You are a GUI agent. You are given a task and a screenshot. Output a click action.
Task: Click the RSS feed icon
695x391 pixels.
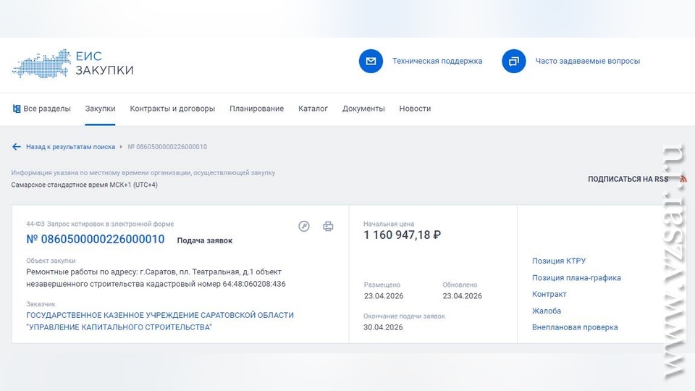point(682,179)
